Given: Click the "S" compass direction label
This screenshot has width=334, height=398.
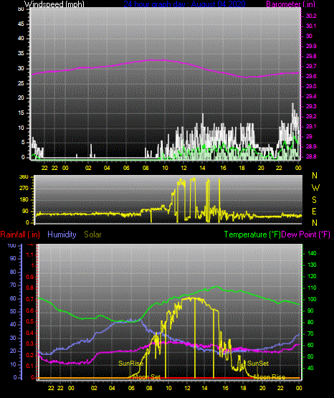Looking at the screenshot, I should (x=314, y=200).
